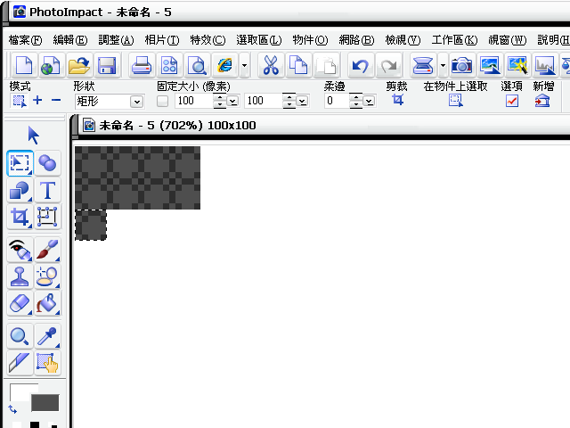Select the Transform tool

47,217
